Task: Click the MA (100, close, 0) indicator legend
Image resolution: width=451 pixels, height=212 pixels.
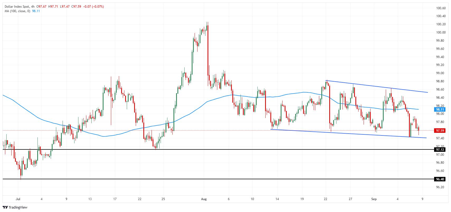Action: [17, 11]
